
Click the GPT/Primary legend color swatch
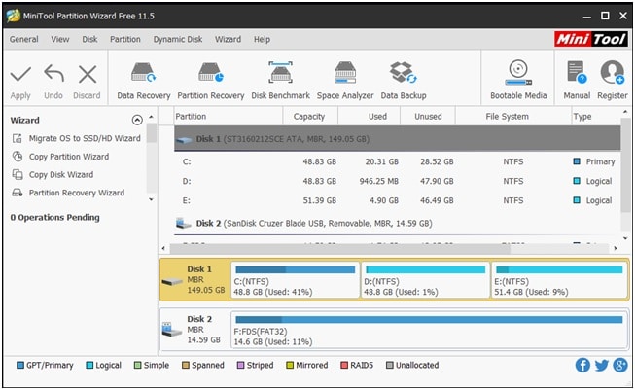(20, 365)
